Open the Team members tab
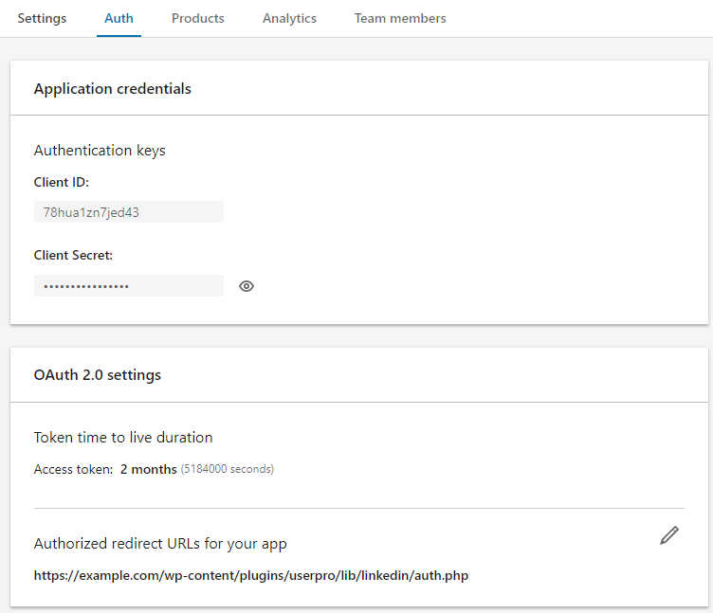713x613 pixels. (x=400, y=18)
